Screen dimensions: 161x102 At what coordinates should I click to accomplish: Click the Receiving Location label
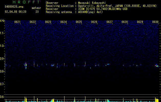point(60,6)
